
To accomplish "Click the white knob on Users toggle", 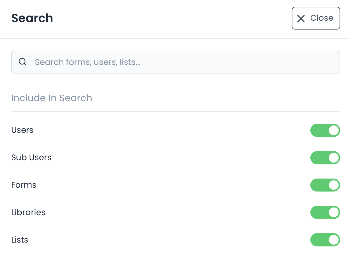I will (334, 130).
